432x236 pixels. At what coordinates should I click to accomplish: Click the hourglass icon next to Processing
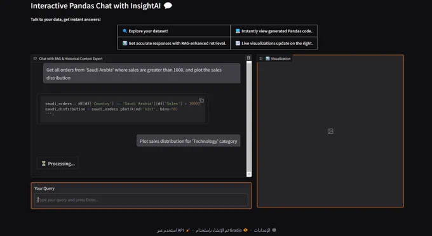coord(43,164)
